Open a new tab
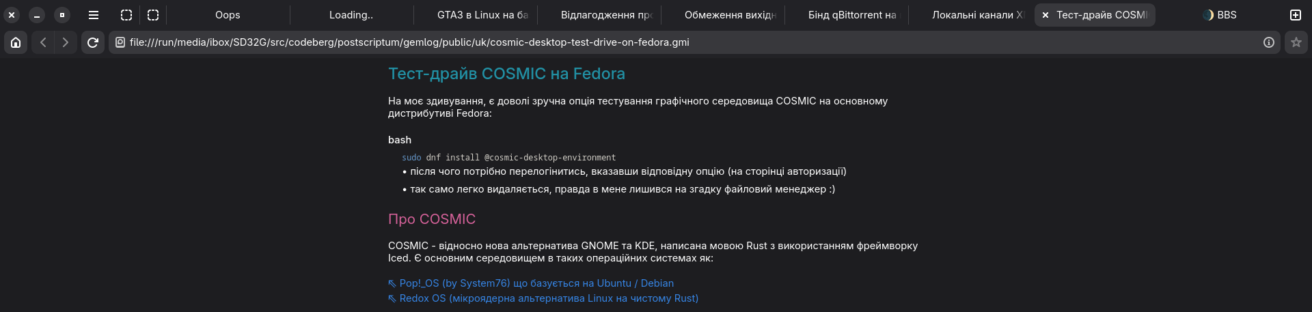This screenshot has width=1312, height=312. (1296, 15)
